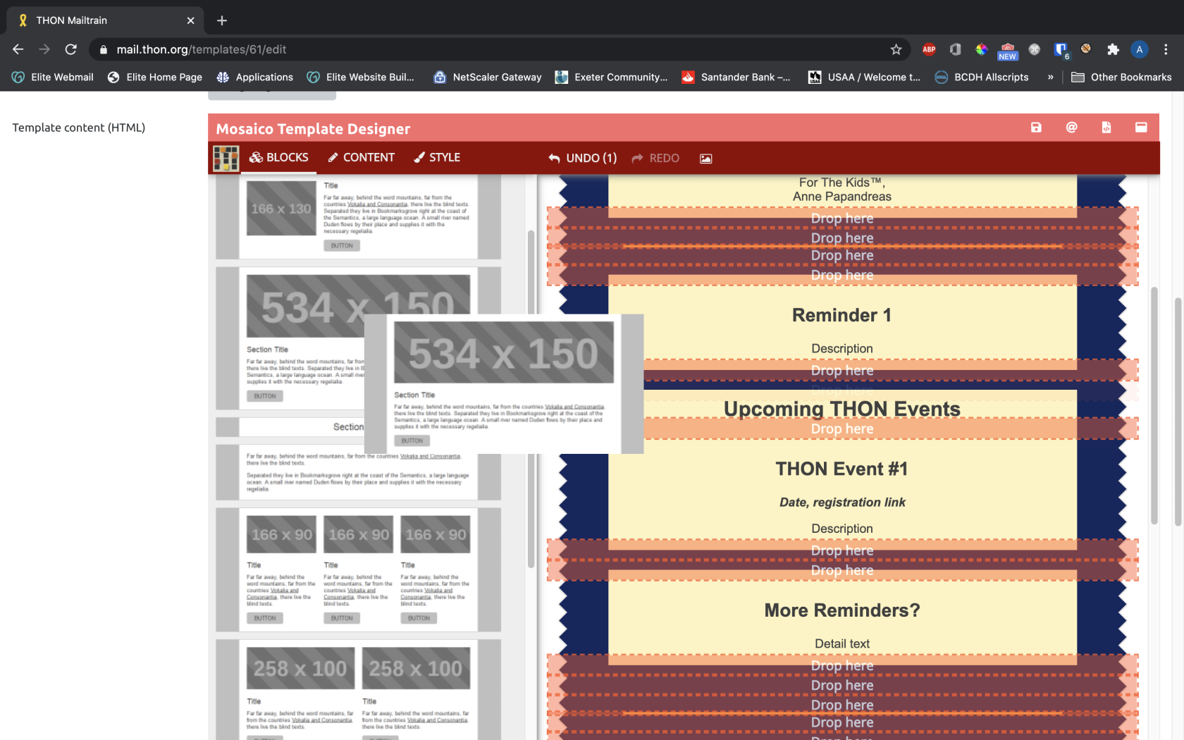This screenshot has height=740, width=1184.
Task: Click the More Reminders? heading
Action: pyautogui.click(x=841, y=610)
